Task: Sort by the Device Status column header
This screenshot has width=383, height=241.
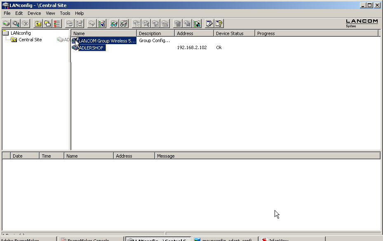Action: 234,33
